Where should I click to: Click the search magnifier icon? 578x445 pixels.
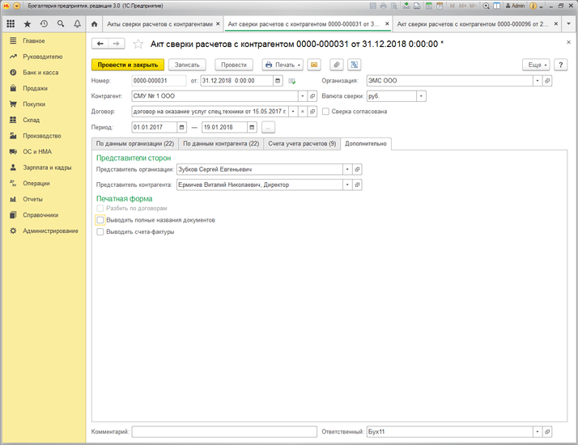pos(61,24)
